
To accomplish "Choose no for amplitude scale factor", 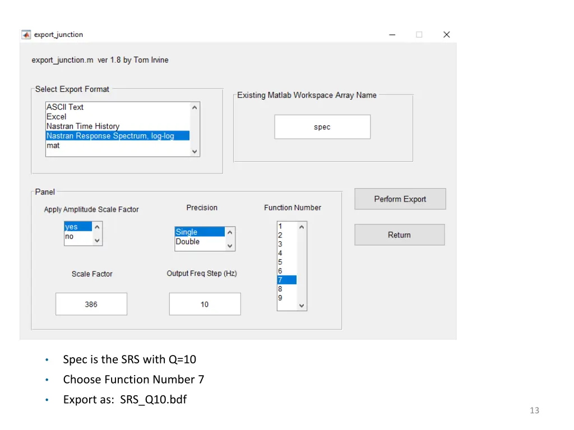I will coord(78,236).
